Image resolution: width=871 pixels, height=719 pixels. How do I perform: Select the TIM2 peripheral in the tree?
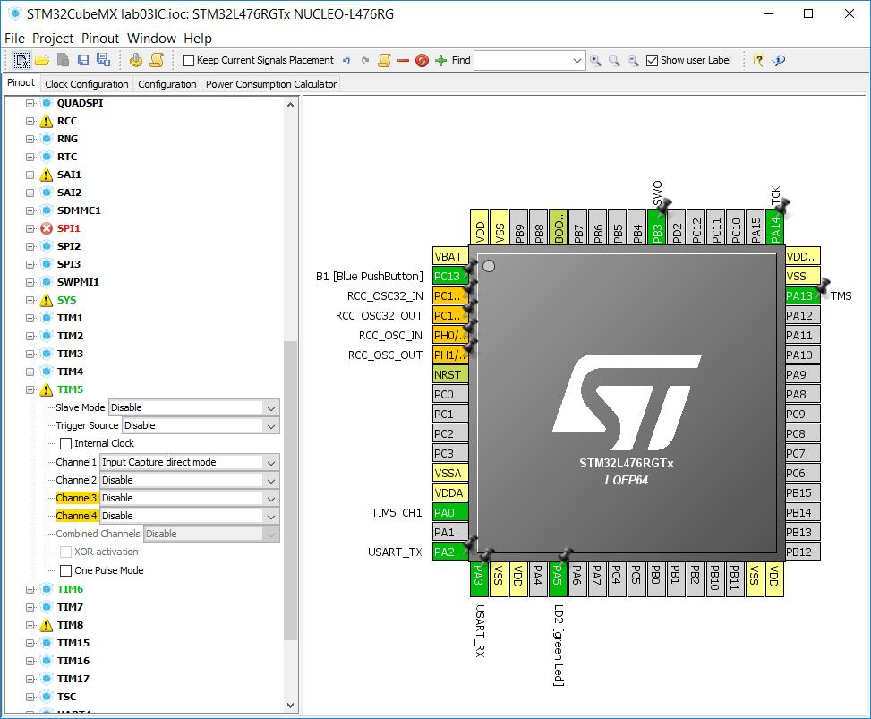[70, 336]
